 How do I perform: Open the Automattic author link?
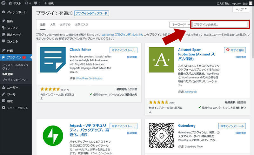(191, 91)
